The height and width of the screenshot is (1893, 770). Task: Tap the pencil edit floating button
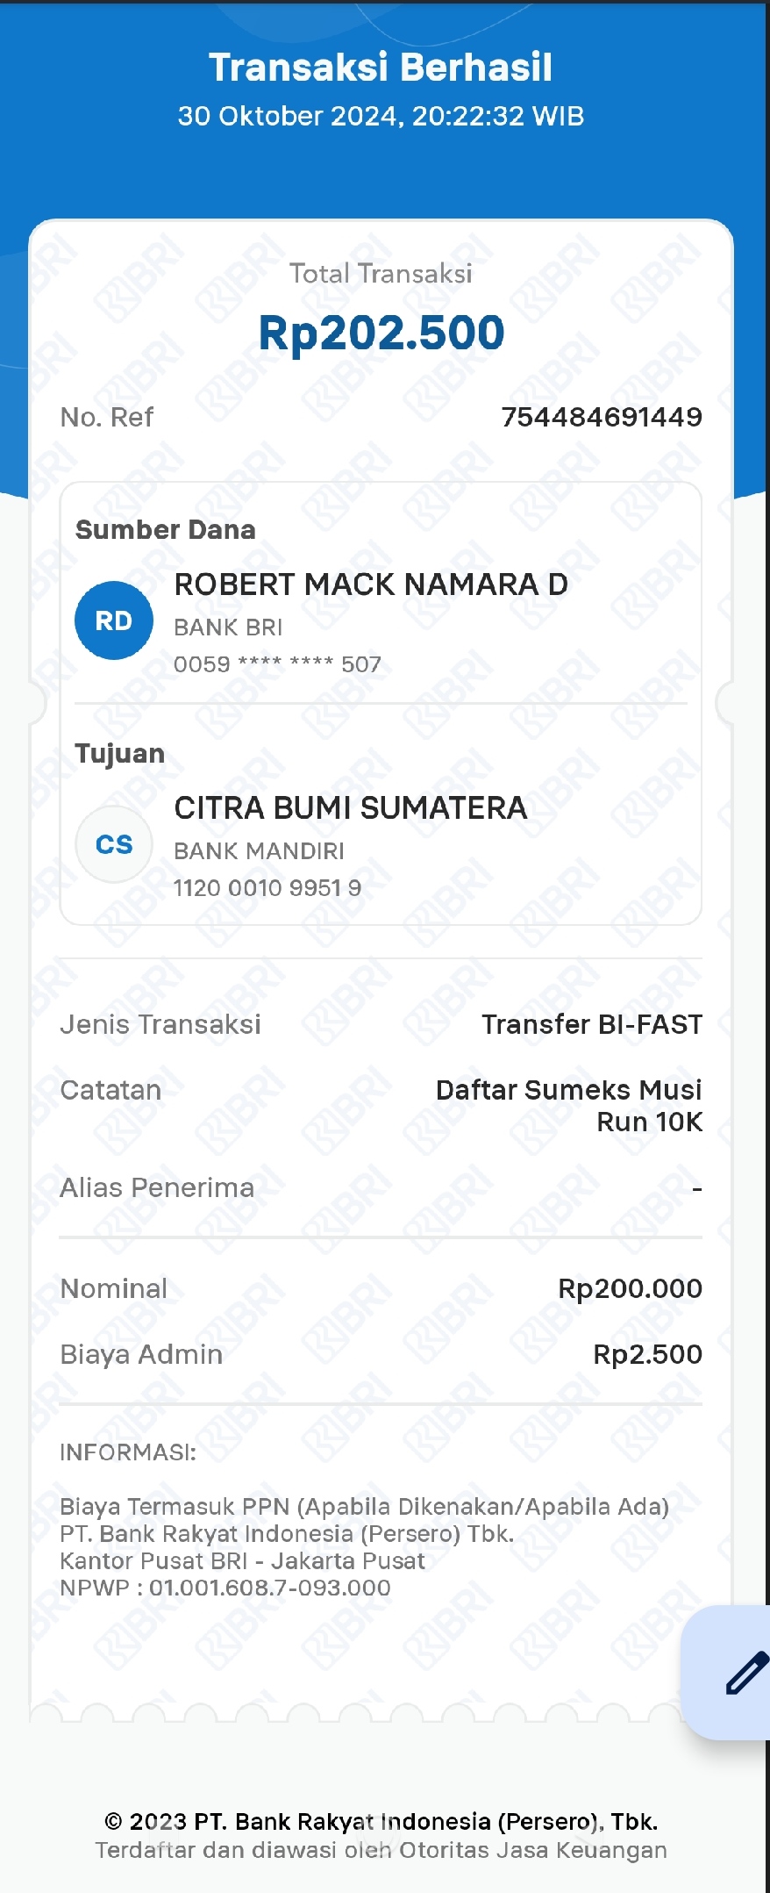point(728,1672)
